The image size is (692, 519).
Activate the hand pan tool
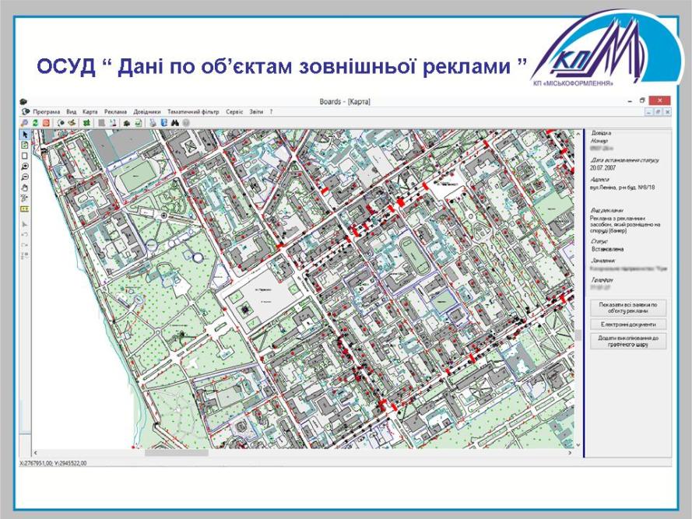pyautogui.click(x=25, y=188)
